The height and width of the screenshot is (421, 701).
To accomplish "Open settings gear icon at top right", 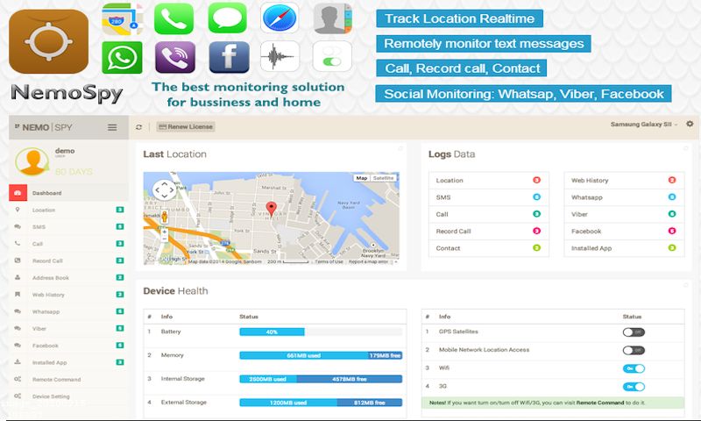I will (690, 125).
